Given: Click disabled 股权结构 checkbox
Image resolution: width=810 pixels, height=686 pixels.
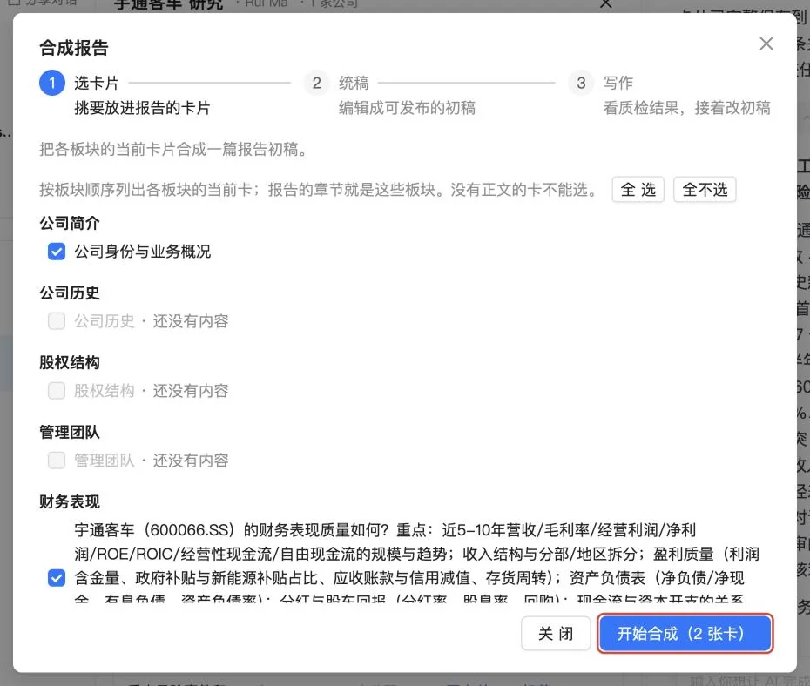Looking at the screenshot, I should 57,391.
